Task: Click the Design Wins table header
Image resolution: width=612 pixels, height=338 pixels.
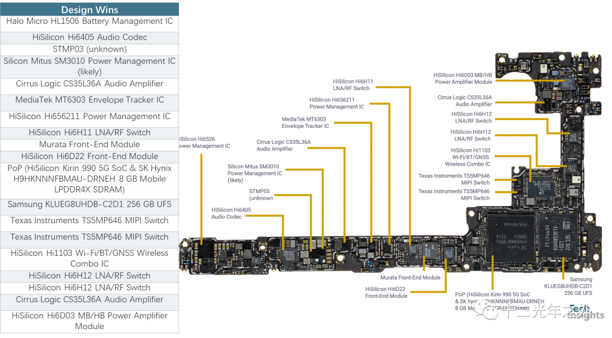Action: [90, 10]
